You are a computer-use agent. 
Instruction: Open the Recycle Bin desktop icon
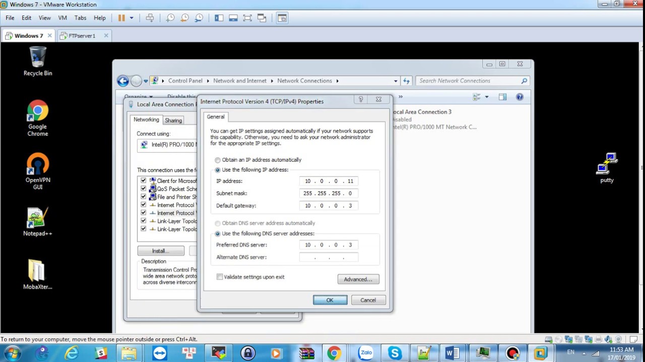[x=38, y=61]
